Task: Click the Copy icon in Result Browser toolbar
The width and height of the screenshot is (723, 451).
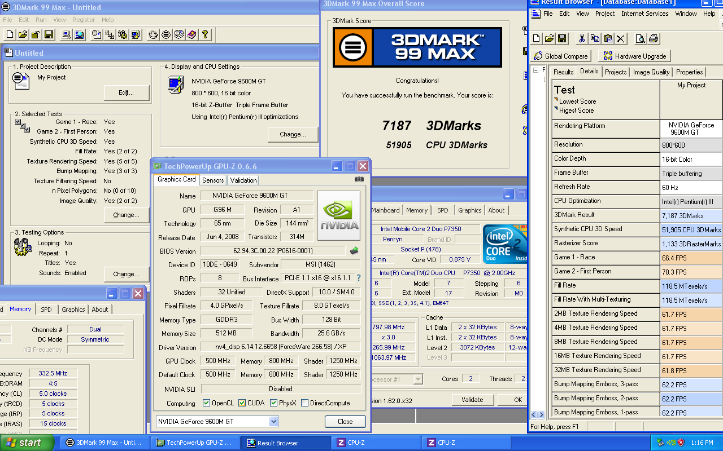Action: coord(595,38)
